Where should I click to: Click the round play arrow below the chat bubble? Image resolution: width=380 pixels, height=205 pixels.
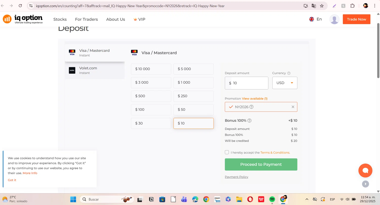click(x=365, y=184)
